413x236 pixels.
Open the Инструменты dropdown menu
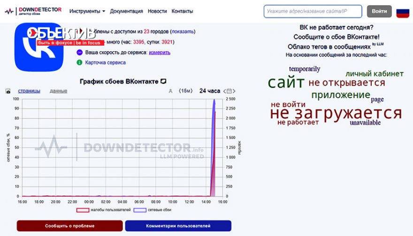87,11
